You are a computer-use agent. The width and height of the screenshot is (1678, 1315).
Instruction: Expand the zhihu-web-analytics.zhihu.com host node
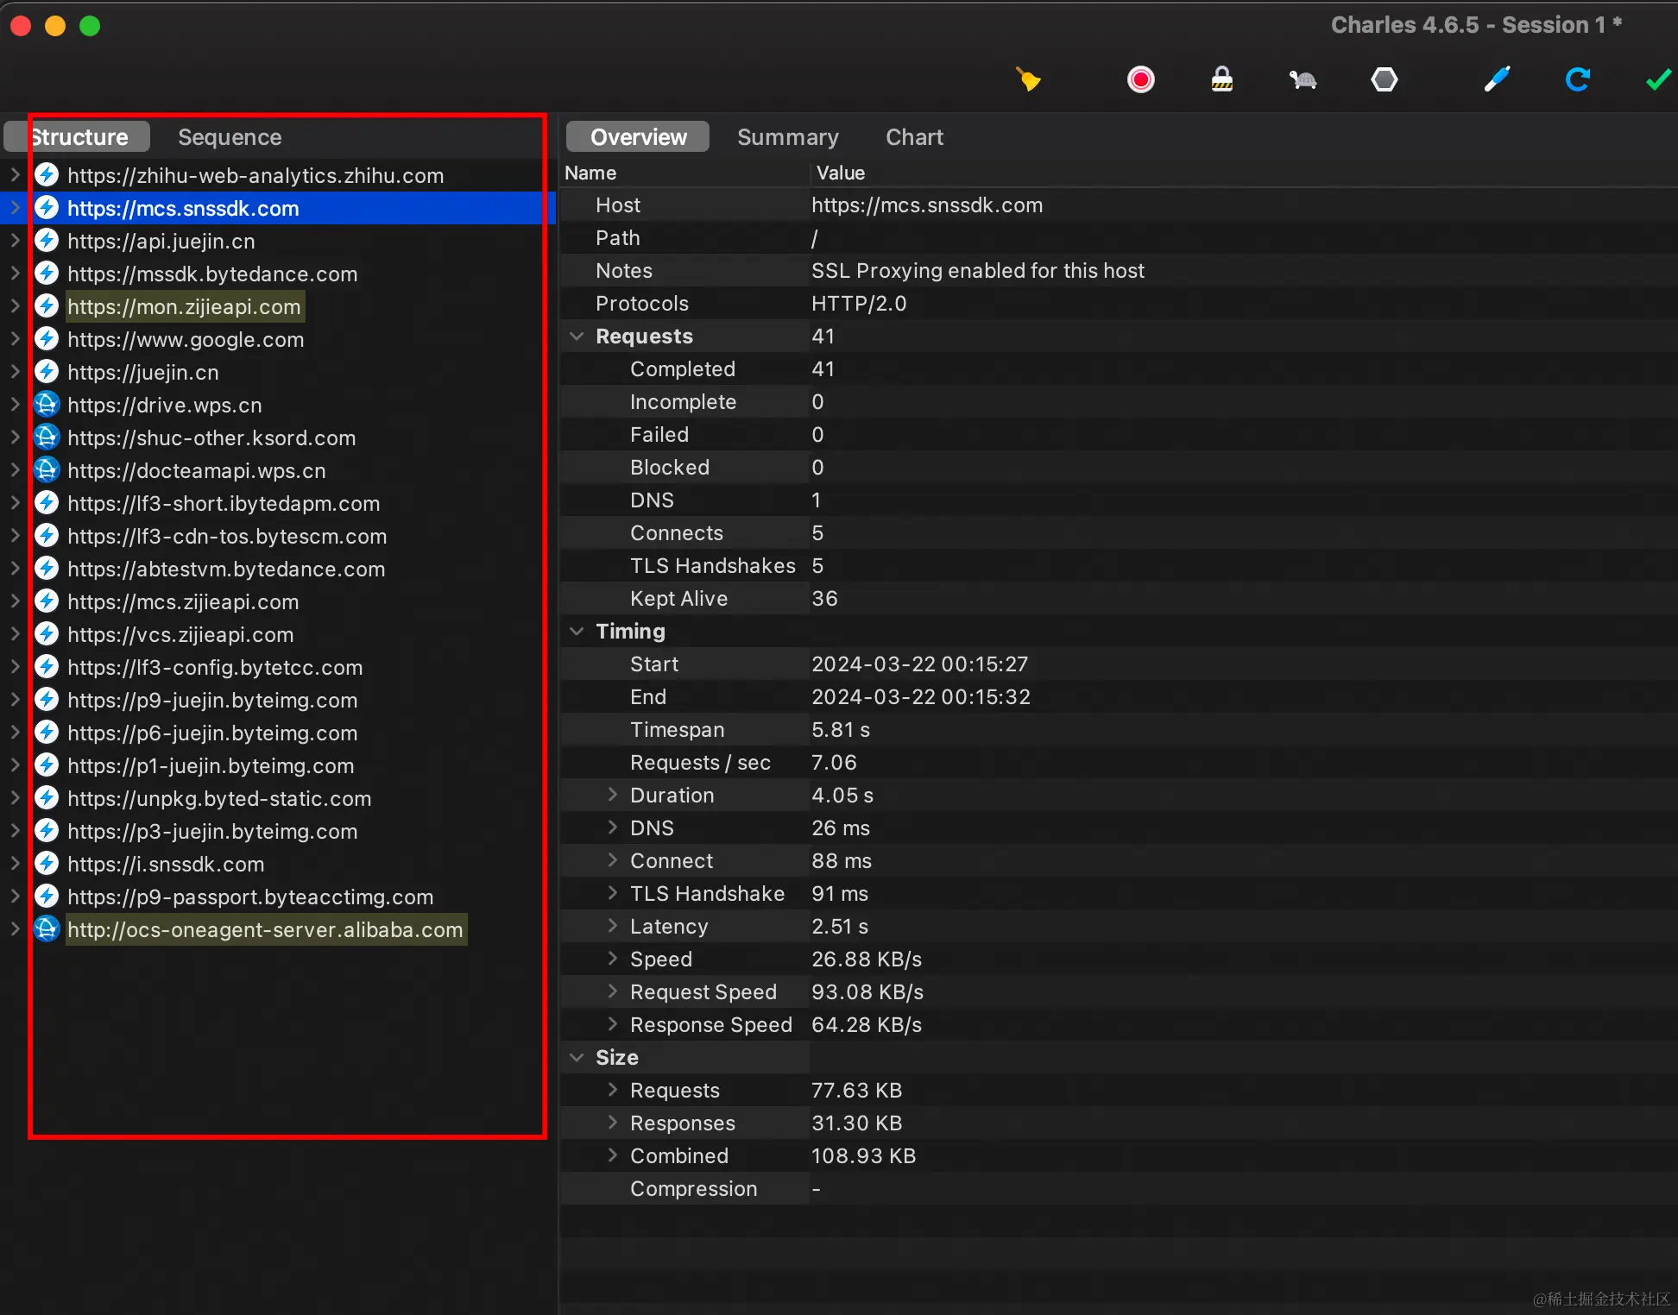coord(15,175)
